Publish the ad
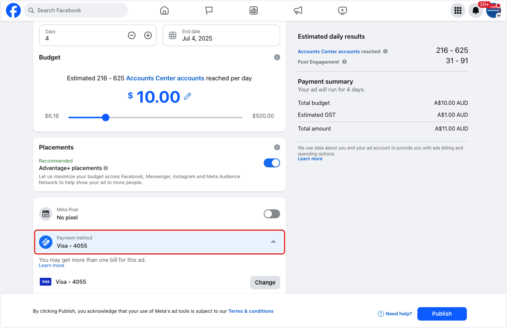Image resolution: width=507 pixels, height=328 pixels. click(x=442, y=314)
